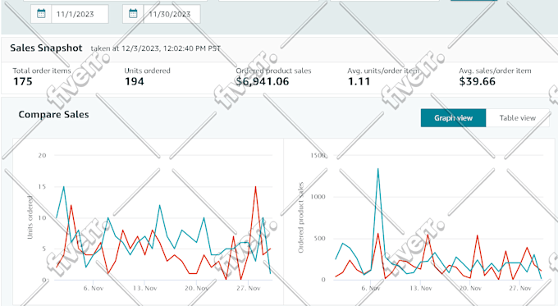Viewport: 558px width, 306px height.
Task: Click the 6. Nov label on units chart axis
Action: (94, 288)
